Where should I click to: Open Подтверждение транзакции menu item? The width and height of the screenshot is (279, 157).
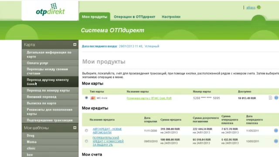click(50, 120)
